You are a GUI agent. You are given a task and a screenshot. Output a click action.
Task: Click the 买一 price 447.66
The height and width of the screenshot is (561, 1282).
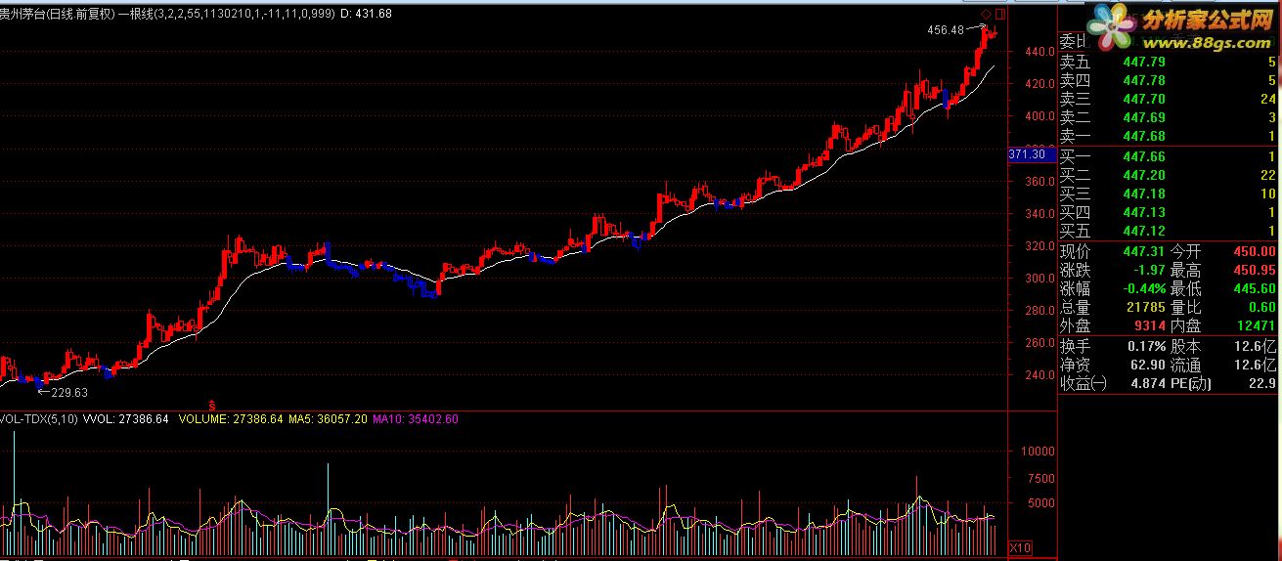coord(1144,157)
